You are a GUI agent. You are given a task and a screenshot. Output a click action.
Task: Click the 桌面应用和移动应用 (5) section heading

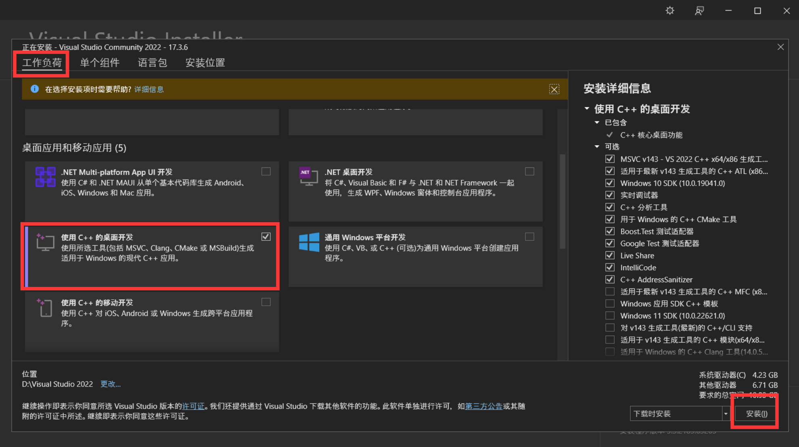(74, 148)
